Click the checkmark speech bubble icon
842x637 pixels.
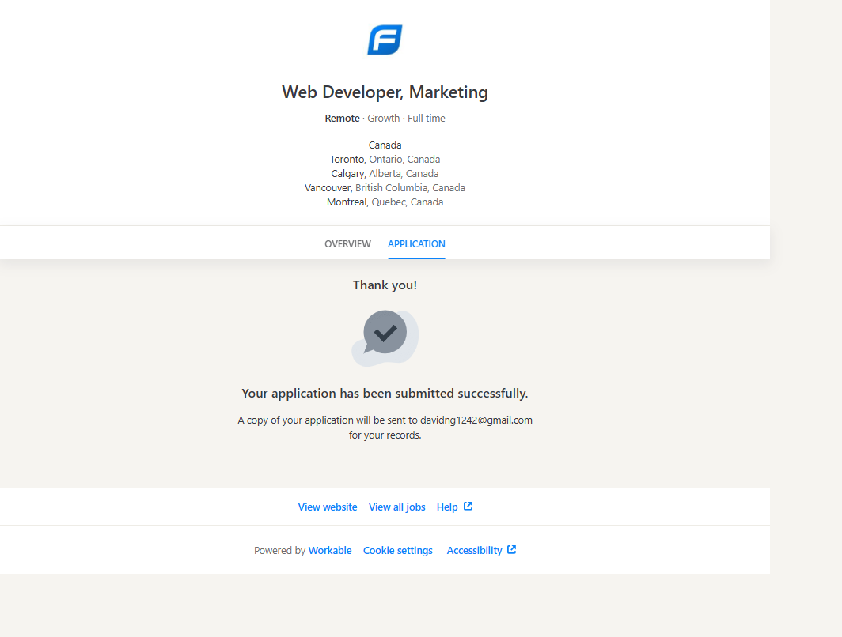coord(385,336)
